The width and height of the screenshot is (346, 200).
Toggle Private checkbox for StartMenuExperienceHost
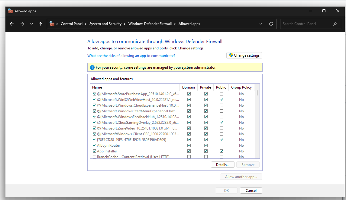click(x=206, y=111)
